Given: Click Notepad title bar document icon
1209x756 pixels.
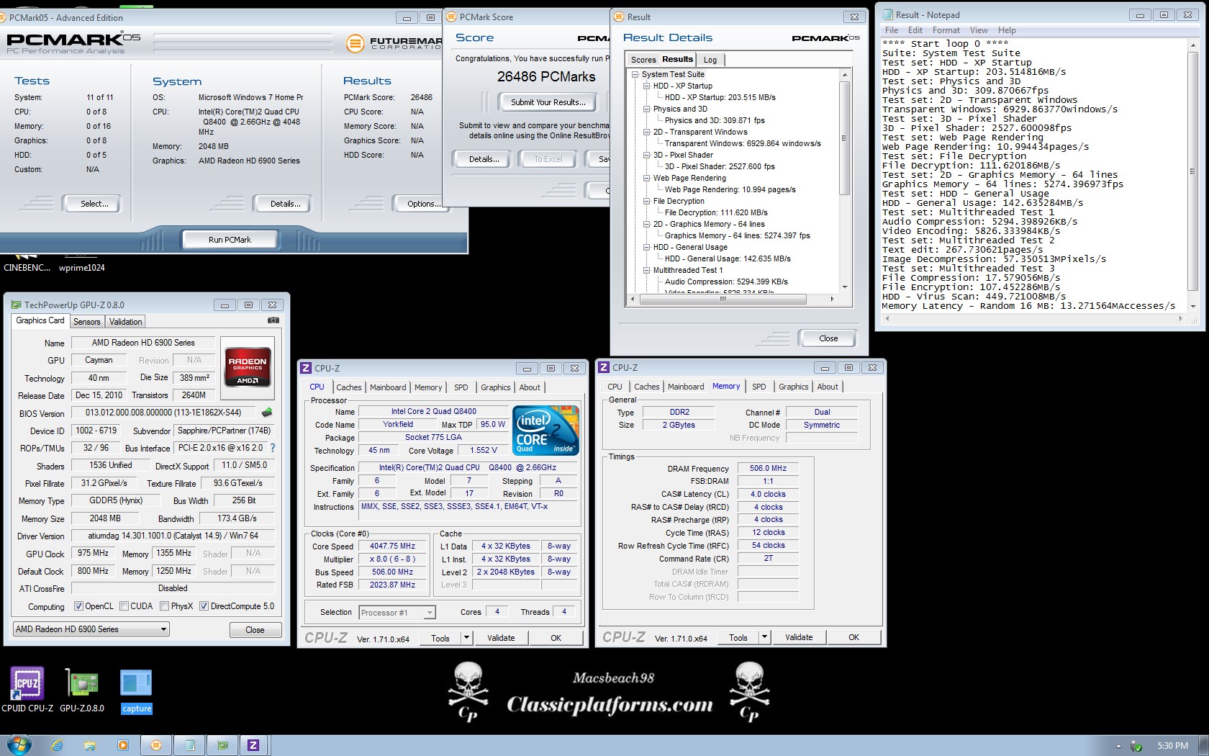Looking at the screenshot, I should (887, 14).
